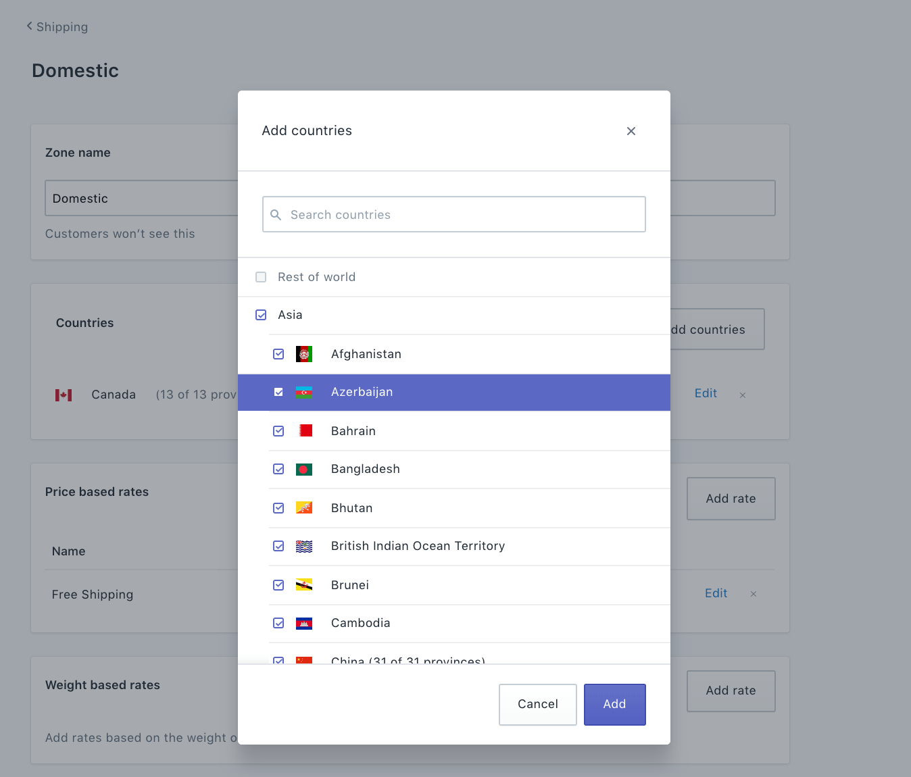Click the Bahrain flag icon
The height and width of the screenshot is (777, 911).
coord(305,431)
